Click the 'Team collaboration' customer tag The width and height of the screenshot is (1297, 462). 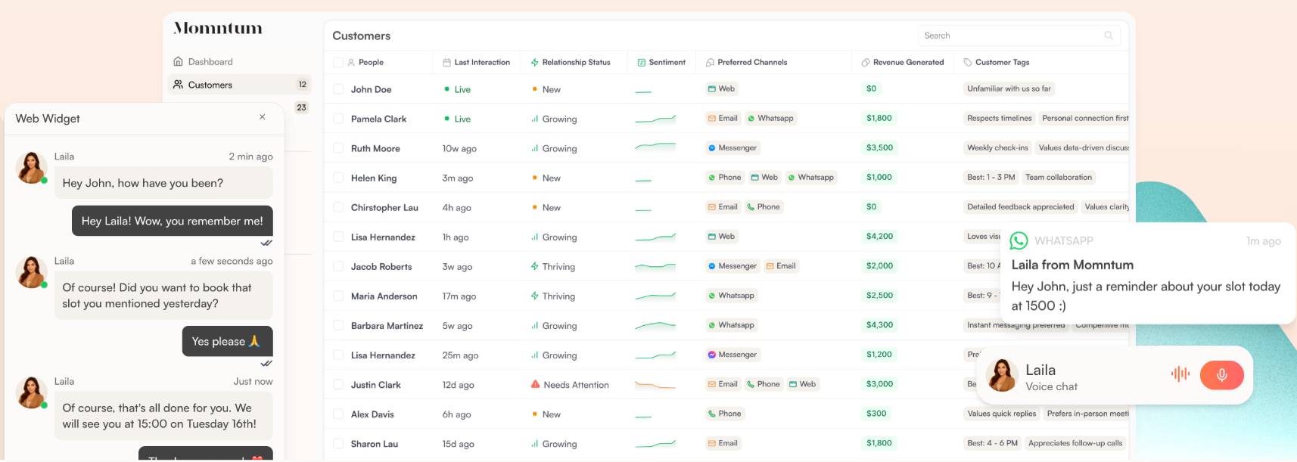pos(1058,177)
